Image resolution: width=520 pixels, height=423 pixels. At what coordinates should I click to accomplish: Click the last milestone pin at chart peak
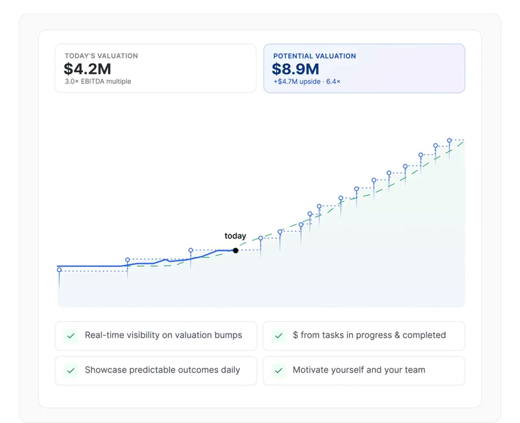pos(449,140)
